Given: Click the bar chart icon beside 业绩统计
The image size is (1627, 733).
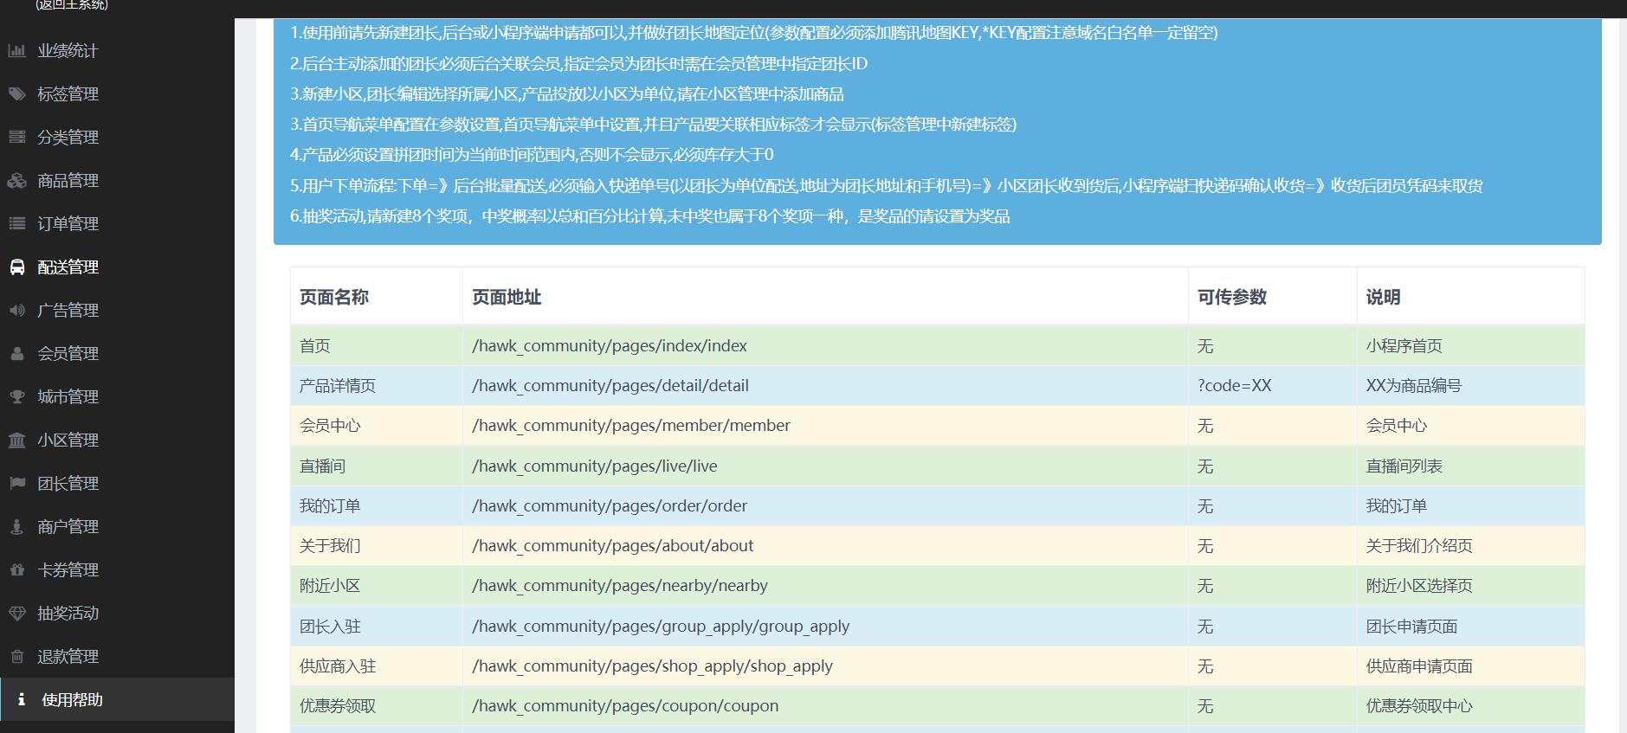Looking at the screenshot, I should click(x=16, y=51).
